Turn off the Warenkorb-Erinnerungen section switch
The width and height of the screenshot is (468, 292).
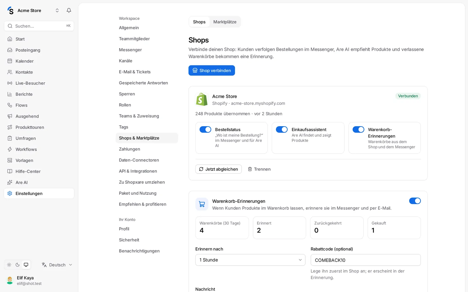415,201
